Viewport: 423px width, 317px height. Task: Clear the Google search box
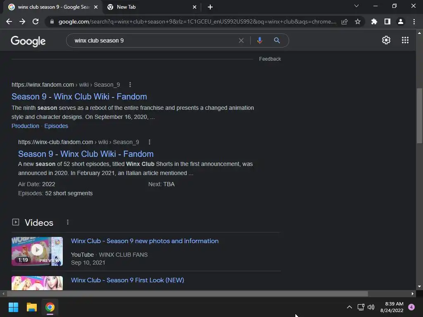pyautogui.click(x=241, y=40)
